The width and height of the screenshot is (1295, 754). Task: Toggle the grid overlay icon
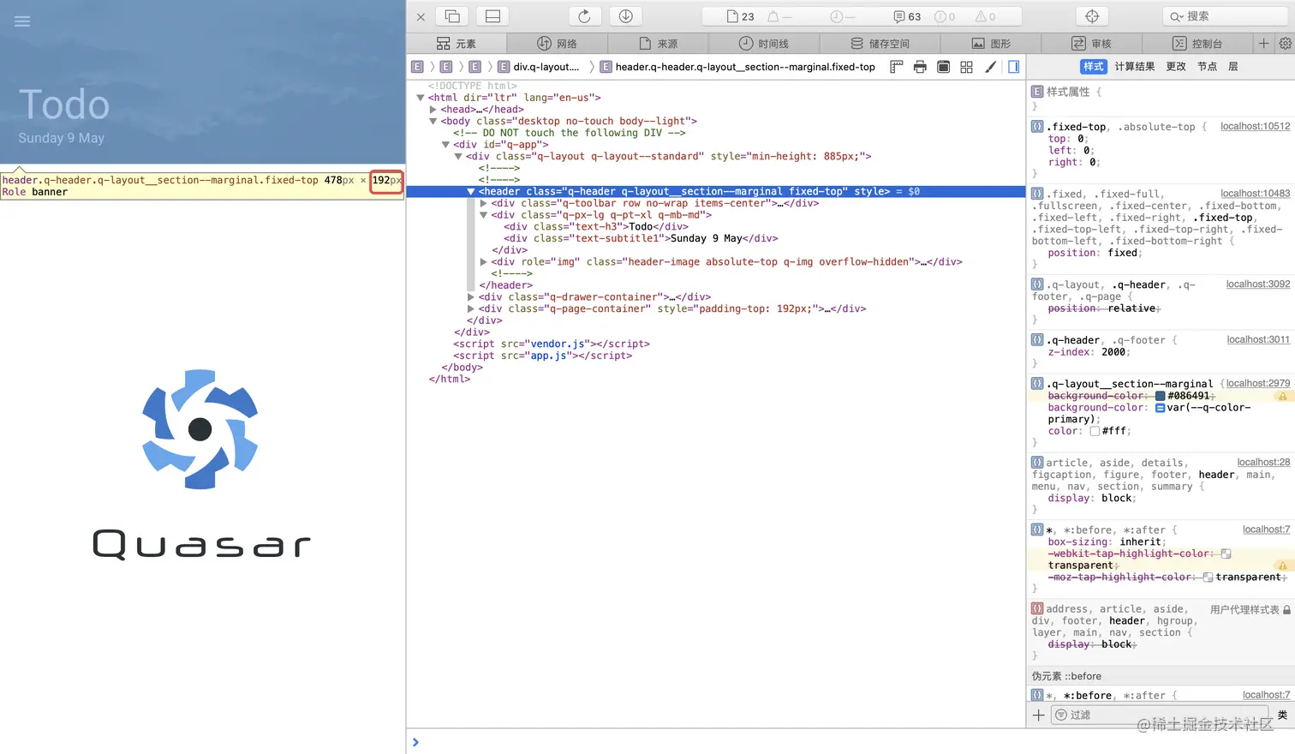[966, 67]
